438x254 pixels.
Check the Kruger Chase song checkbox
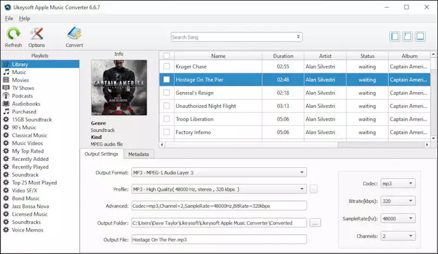pyautogui.click(x=167, y=66)
